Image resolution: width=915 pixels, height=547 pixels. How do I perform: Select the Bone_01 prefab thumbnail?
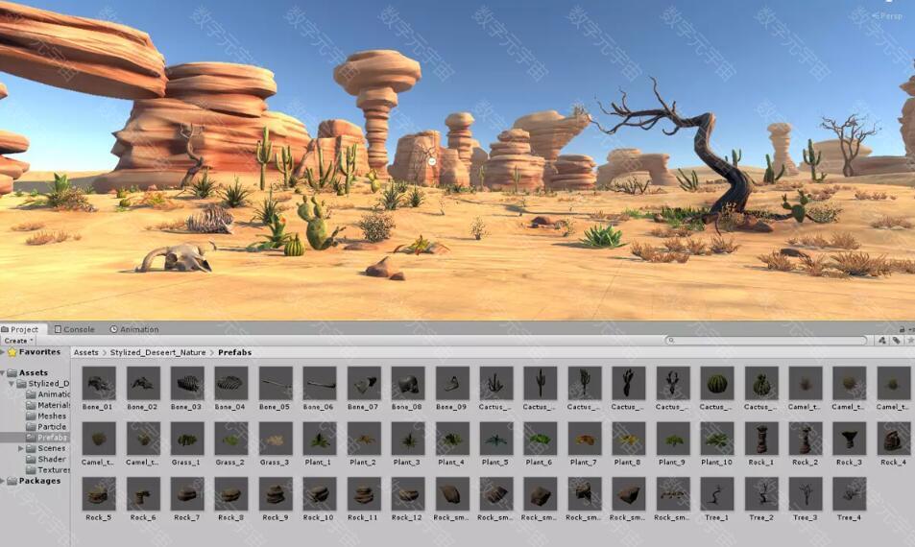98,384
